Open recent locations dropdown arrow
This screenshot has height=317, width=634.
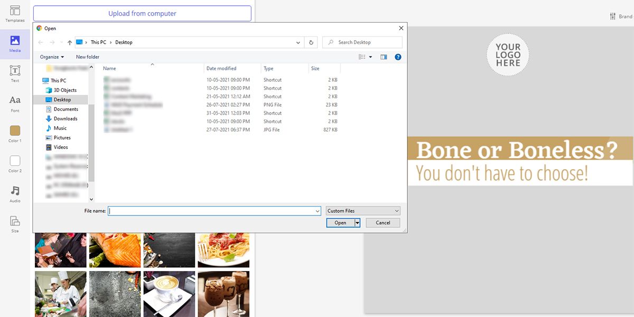pyautogui.click(x=61, y=42)
